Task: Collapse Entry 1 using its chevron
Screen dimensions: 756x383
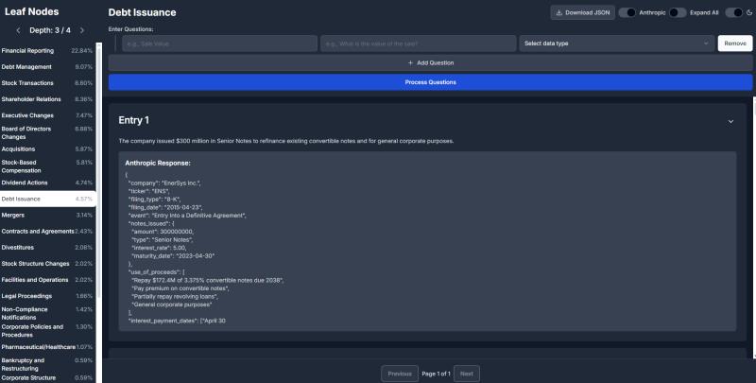Action: 730,121
